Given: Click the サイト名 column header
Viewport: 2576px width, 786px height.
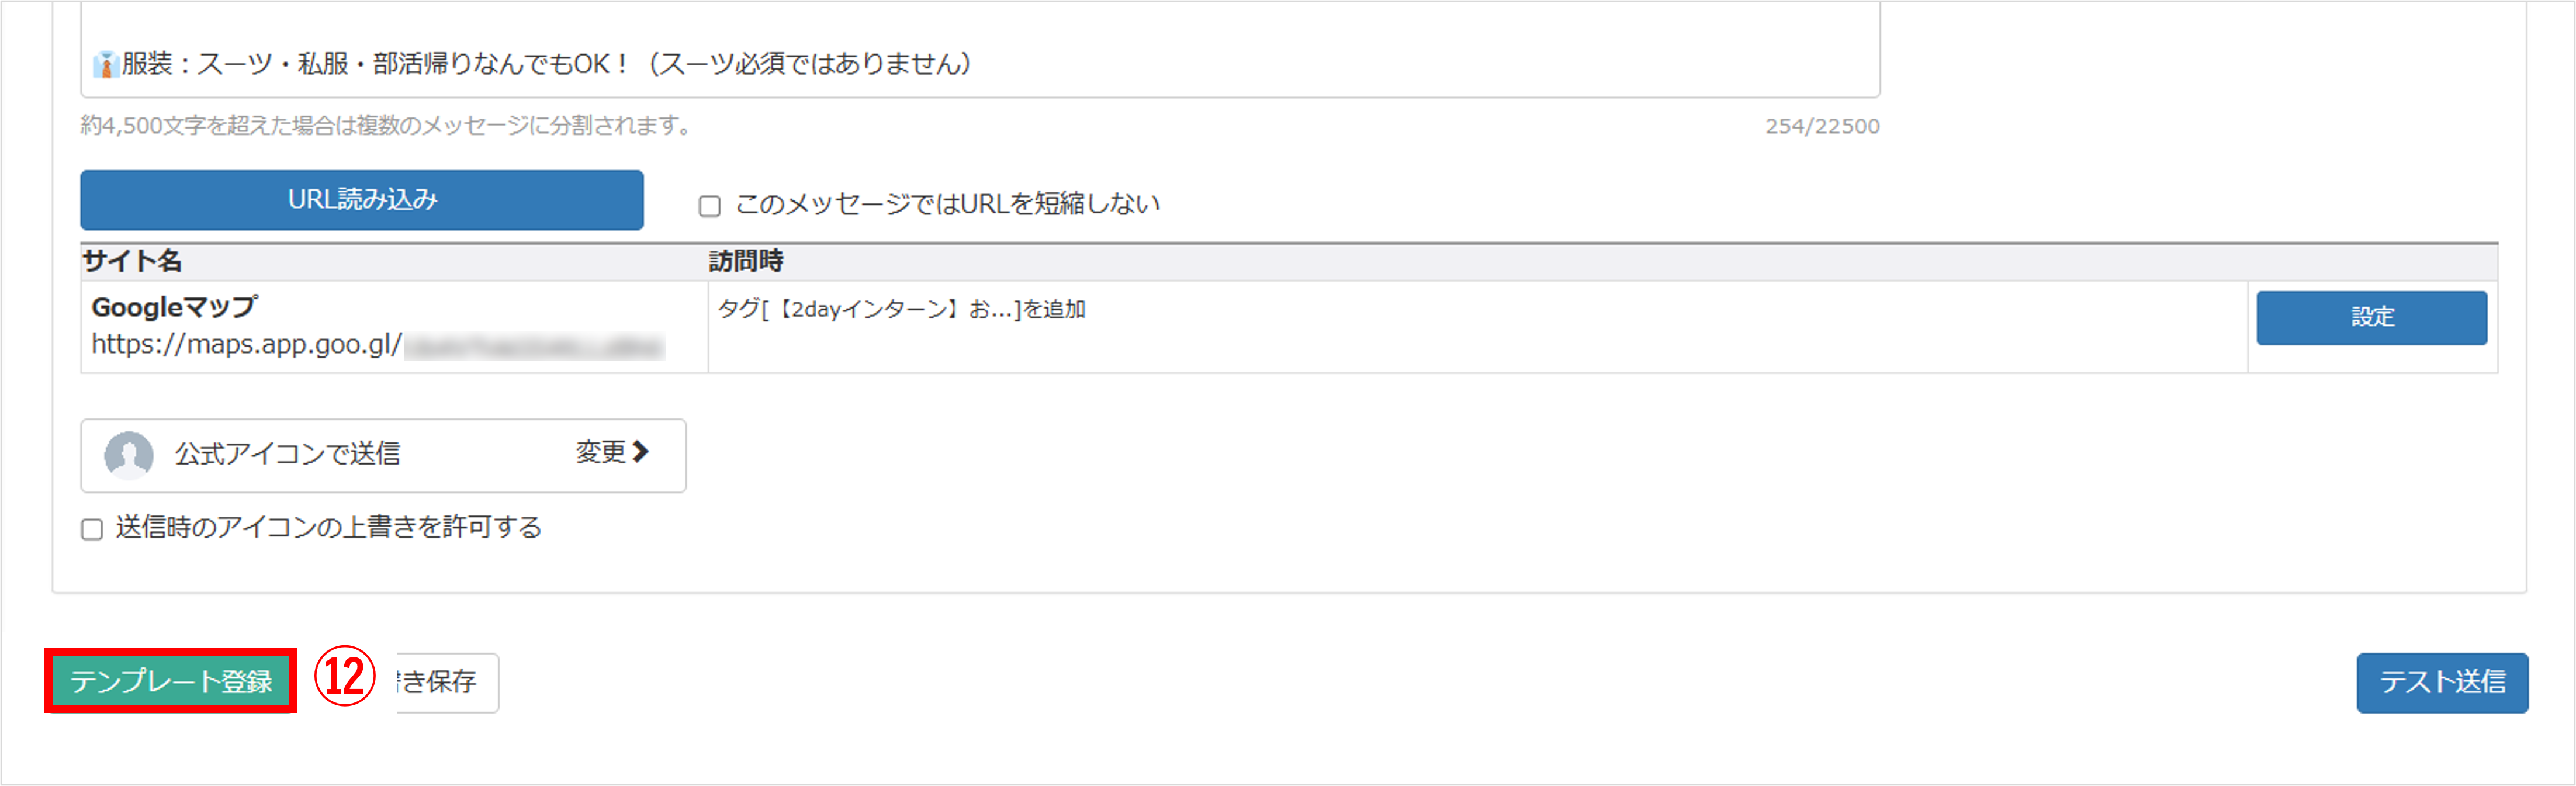Looking at the screenshot, I should (132, 262).
